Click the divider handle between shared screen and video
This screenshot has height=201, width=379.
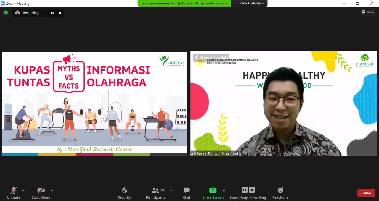coord(189,104)
